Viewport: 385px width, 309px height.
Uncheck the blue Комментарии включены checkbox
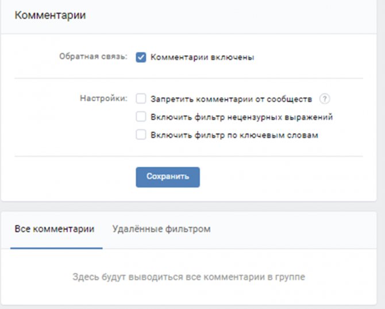click(141, 58)
